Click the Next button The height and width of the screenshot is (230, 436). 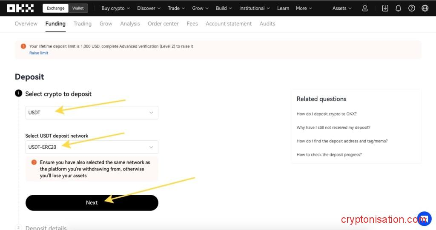click(x=92, y=203)
